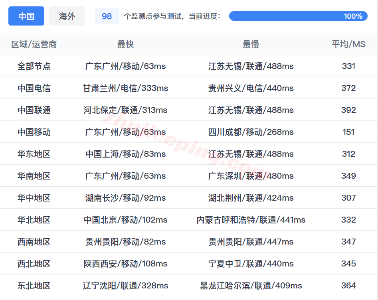Screen dimensions: 378x300
Task: Click 贵州兴义/电信/440ms cell
Action: 251,88
